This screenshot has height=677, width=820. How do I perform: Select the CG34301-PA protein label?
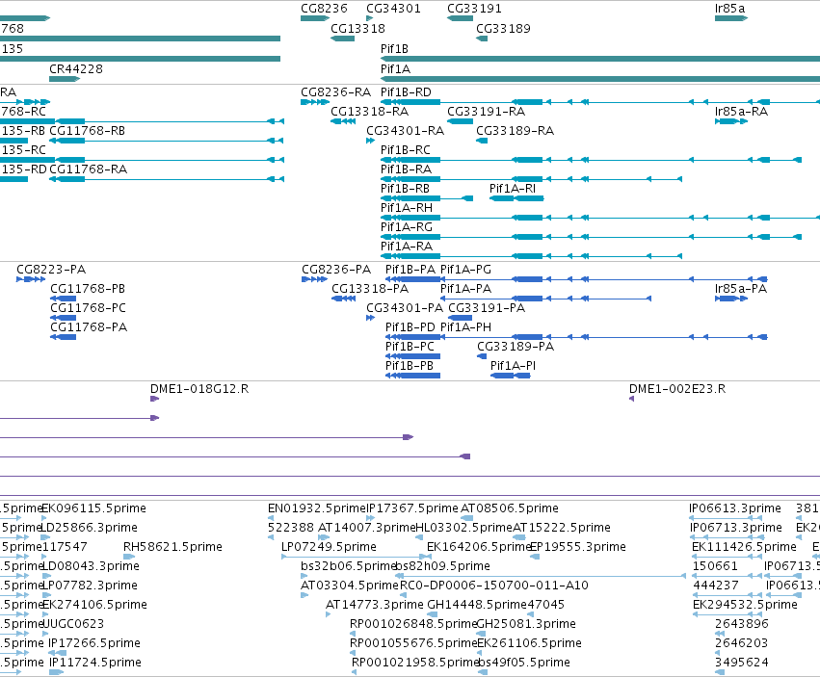pos(405,308)
